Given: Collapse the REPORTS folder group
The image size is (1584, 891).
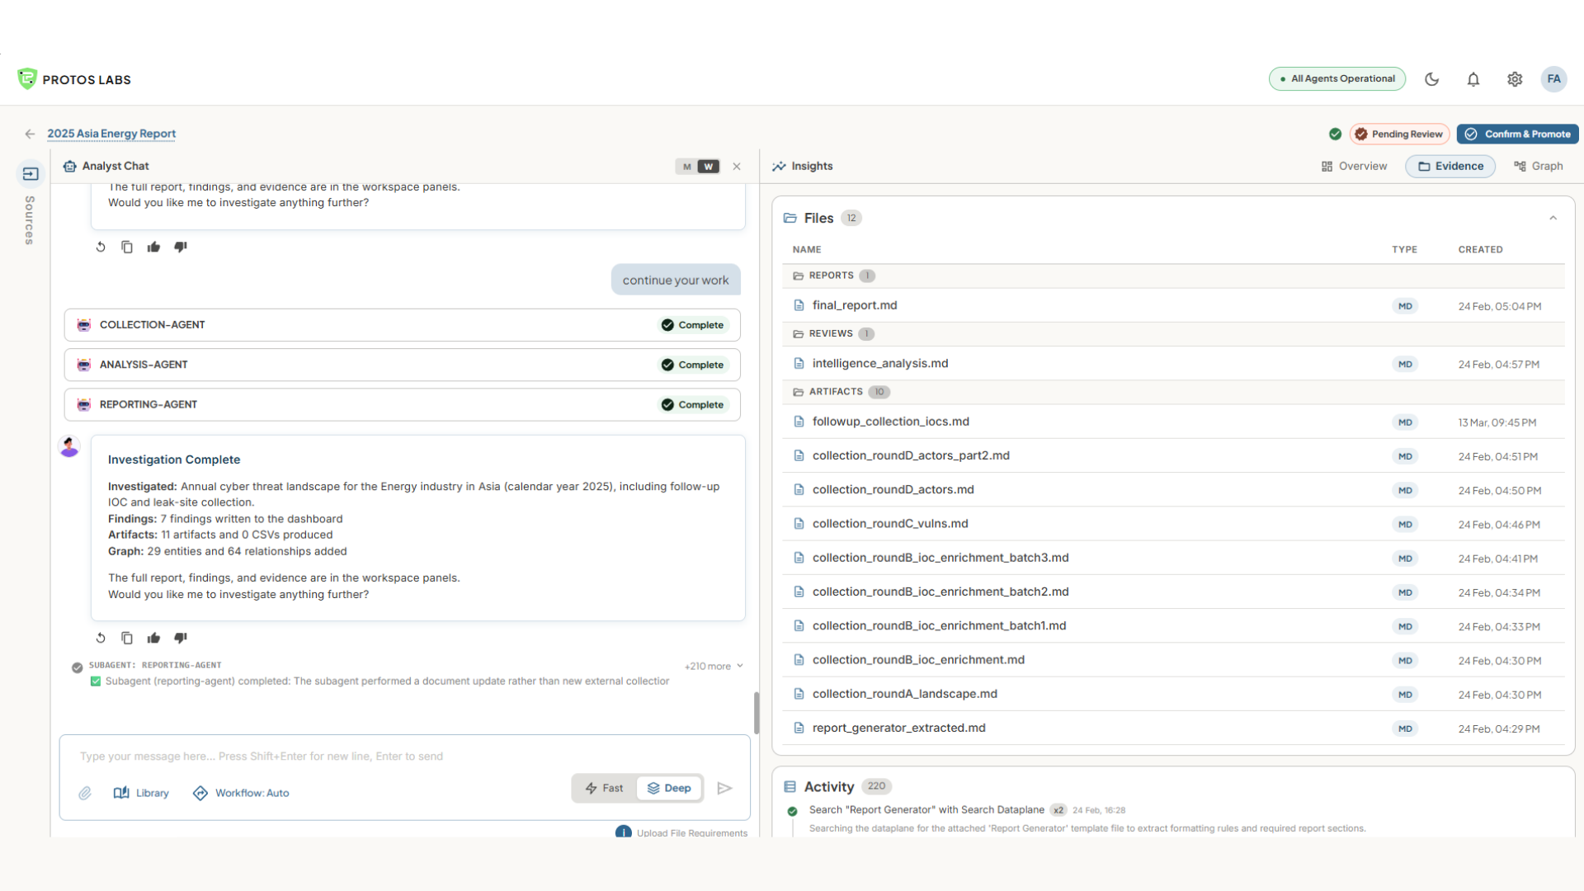Looking at the screenshot, I should coord(1173,276).
